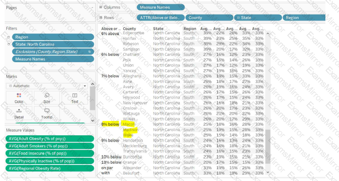
Task: Click the Alleghany county row
Action: coord(132,76)
